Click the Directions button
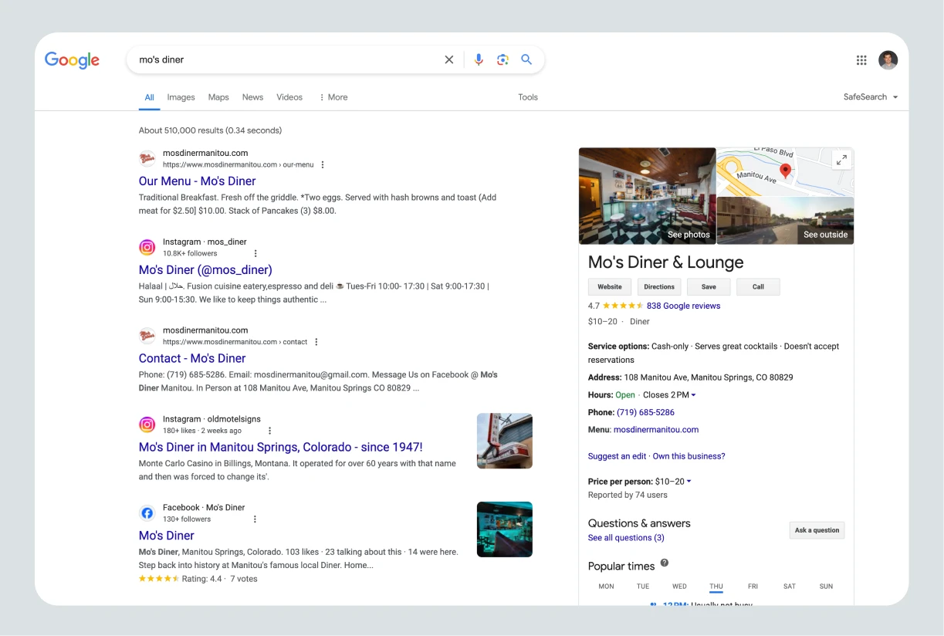944x636 pixels. pyautogui.click(x=659, y=286)
